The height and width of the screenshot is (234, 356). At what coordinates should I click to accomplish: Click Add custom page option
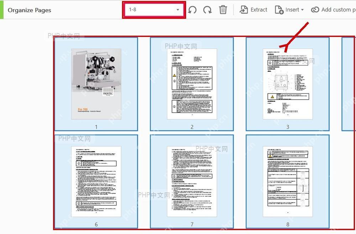pos(333,10)
